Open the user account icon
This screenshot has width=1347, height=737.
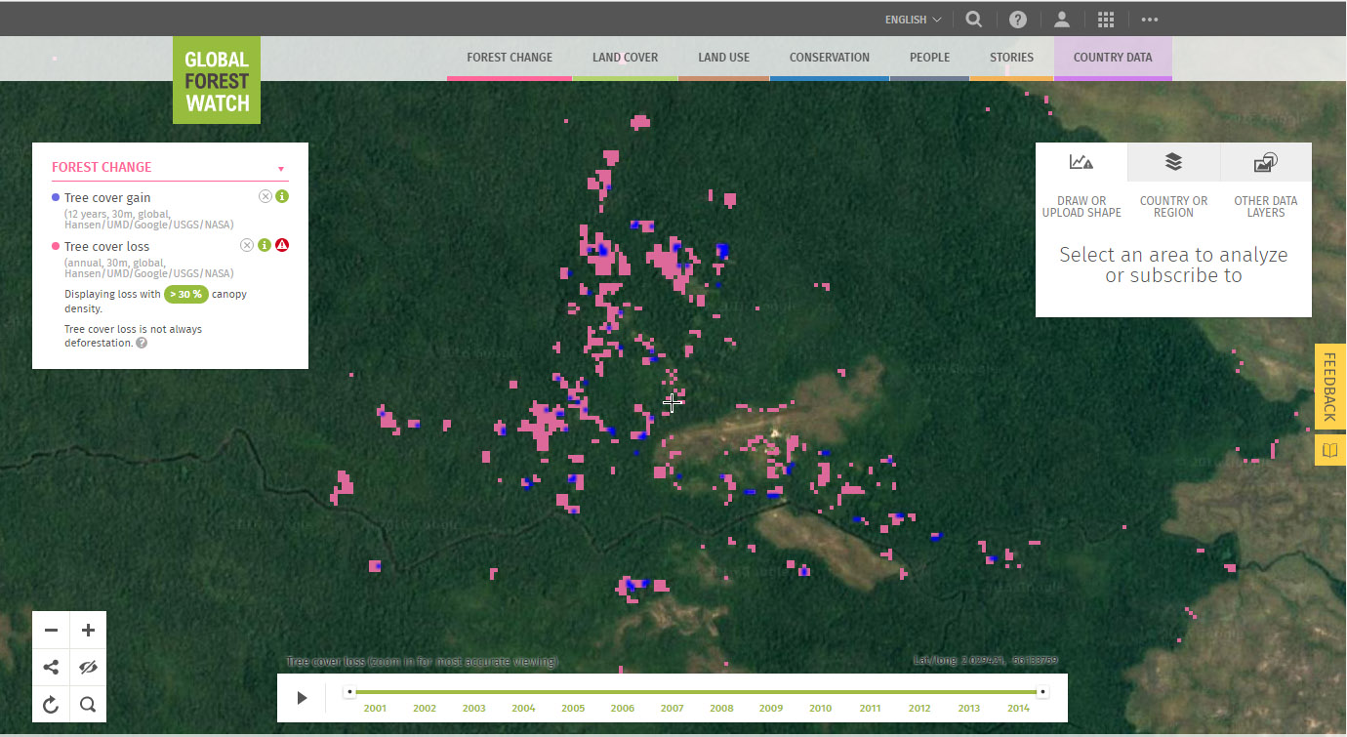[x=1062, y=19]
